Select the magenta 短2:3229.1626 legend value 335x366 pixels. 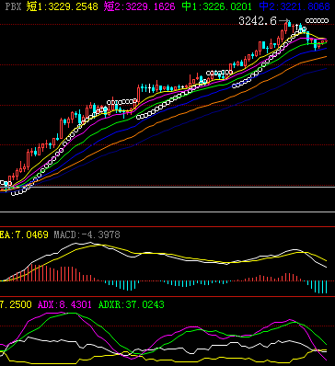point(140,6)
